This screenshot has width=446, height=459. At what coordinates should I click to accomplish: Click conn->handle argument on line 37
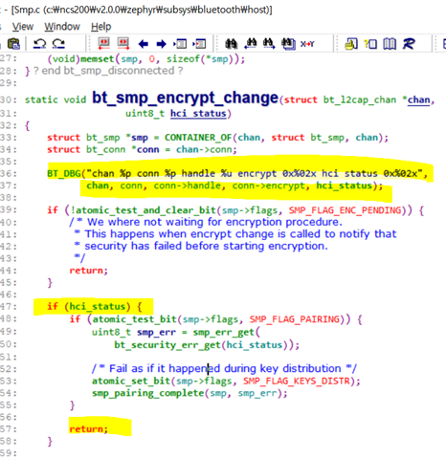point(188,186)
